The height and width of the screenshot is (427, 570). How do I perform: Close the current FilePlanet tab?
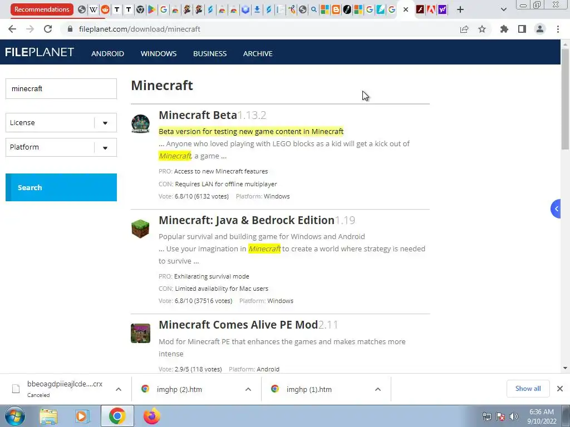coord(406,9)
